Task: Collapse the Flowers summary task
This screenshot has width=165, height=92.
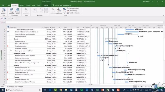Action: tap(13, 77)
